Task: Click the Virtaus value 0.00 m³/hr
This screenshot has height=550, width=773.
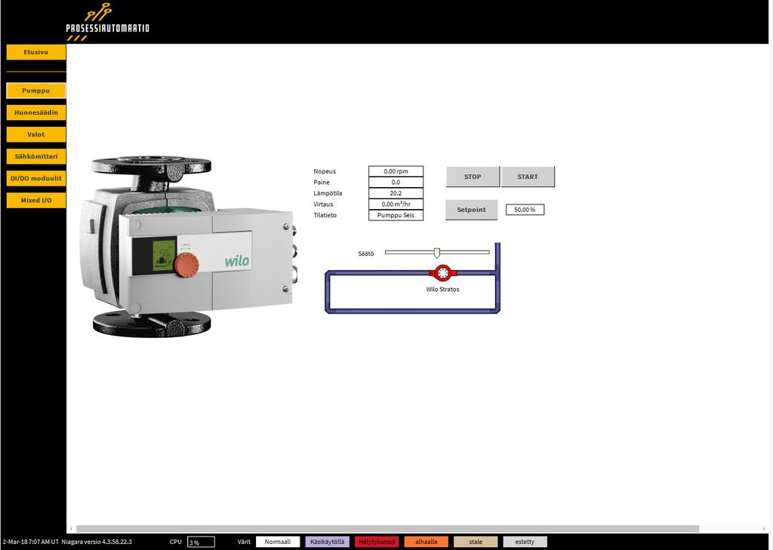Action: 396,204
